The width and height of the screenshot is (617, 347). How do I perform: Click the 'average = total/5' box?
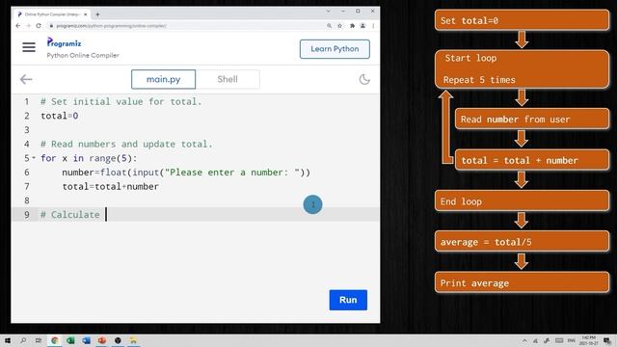522,242
